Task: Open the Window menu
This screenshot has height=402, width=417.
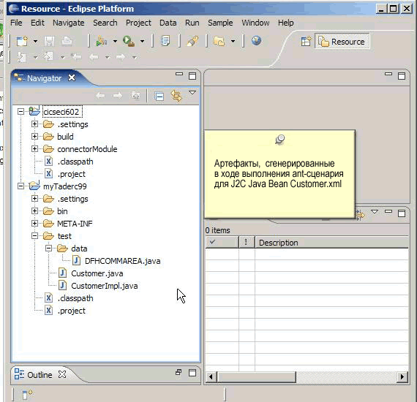Action: click(x=255, y=23)
